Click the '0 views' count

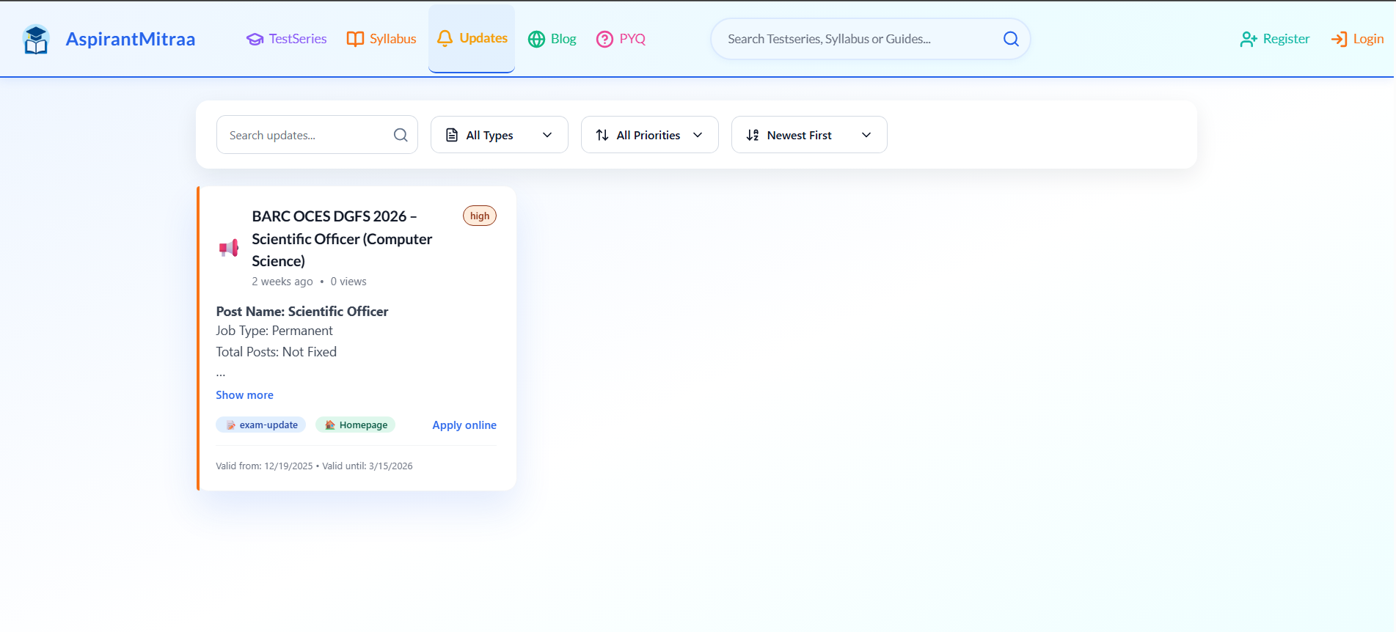(x=348, y=282)
